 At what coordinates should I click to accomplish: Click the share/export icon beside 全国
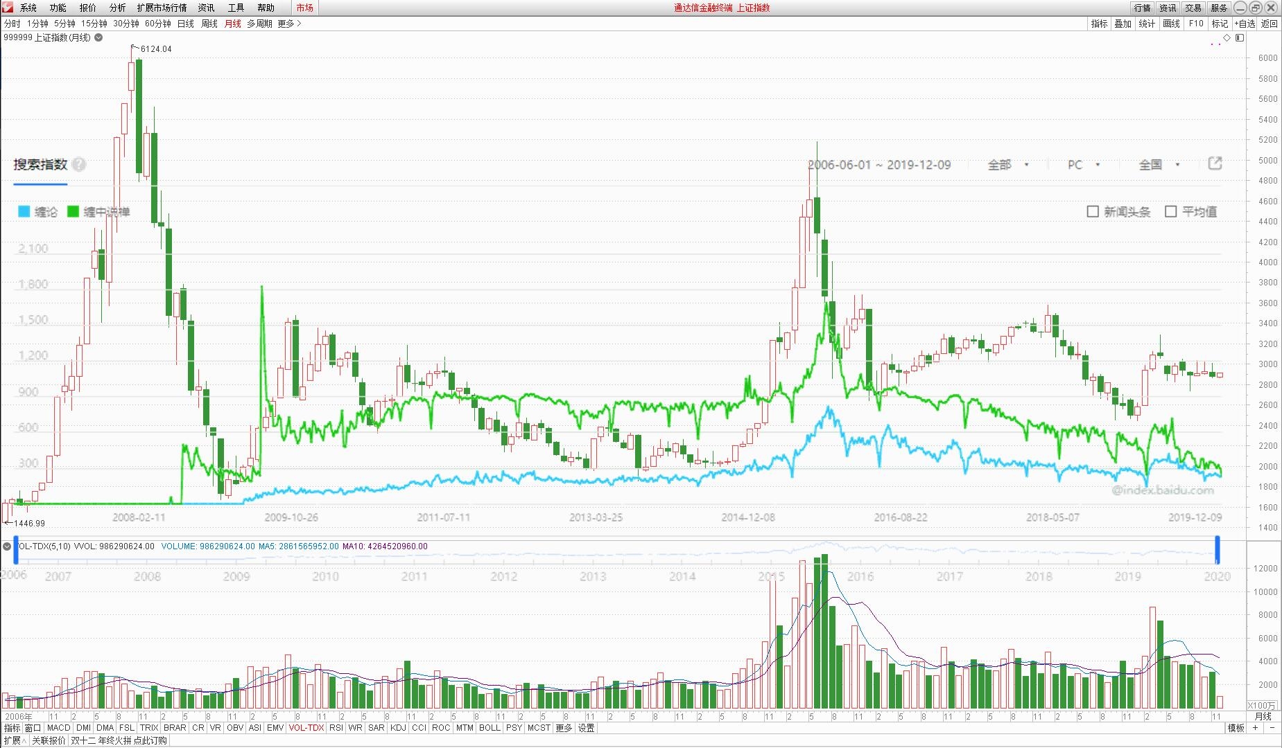1215,163
